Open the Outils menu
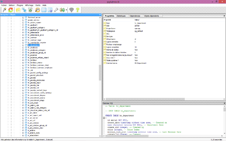The image size is (226, 141). coord(38,5)
